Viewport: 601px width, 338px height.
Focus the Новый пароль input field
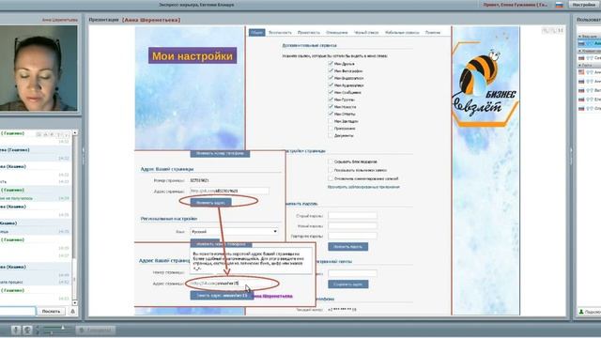pyautogui.click(x=353, y=225)
